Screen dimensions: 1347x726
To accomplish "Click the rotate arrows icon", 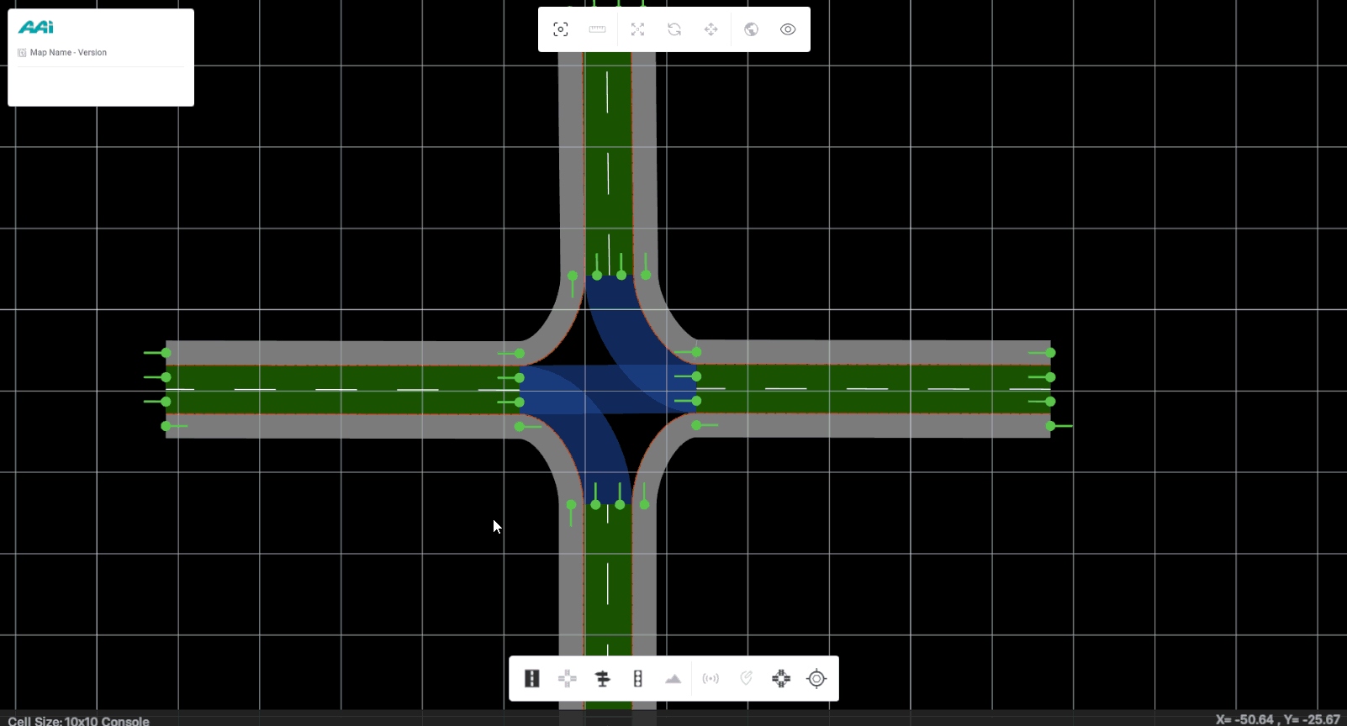I will point(674,29).
